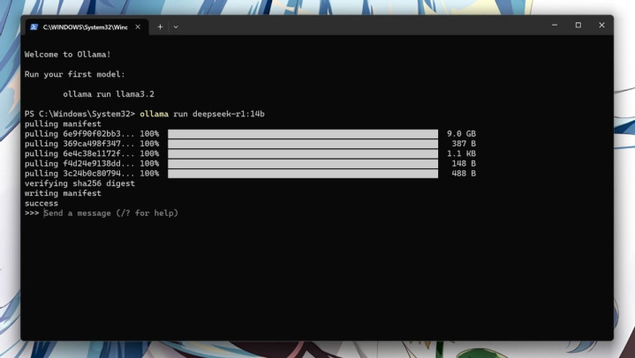Viewport: 635px width, 358px height.
Task: Expand the new tab profile dropdown
Action: click(176, 27)
